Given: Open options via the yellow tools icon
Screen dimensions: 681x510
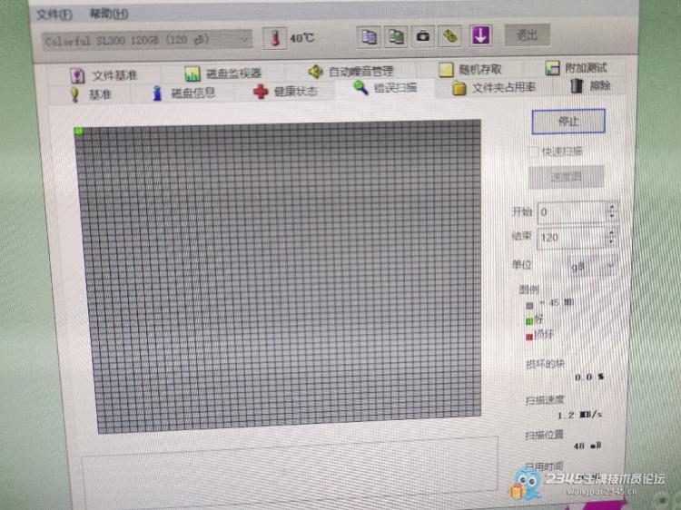Looking at the screenshot, I should [x=450, y=35].
